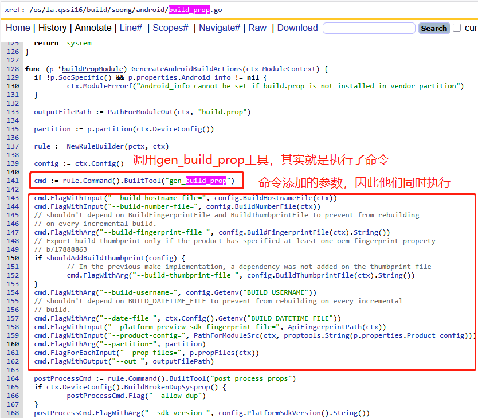This screenshot has height=418, width=478.
Task: Follow DeviceConfig symbol on line 135
Action: (x=178, y=129)
